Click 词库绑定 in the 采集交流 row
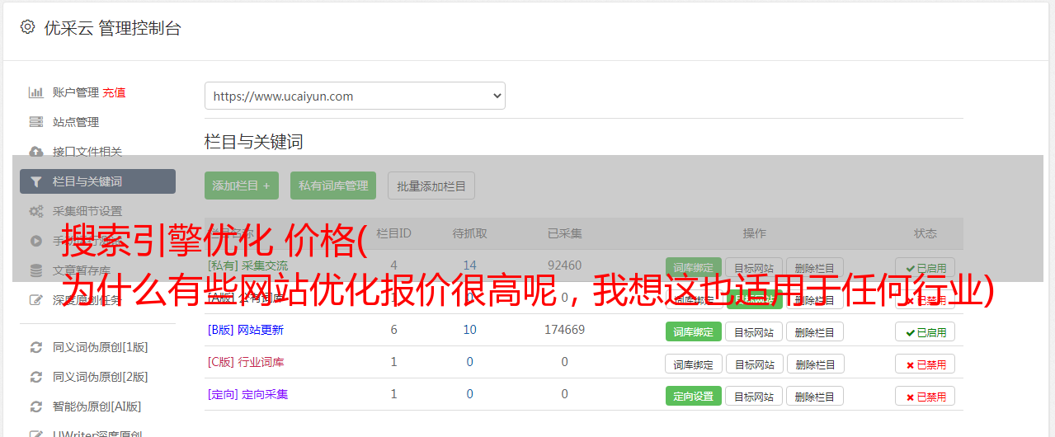The height and width of the screenshot is (437, 1055). (694, 267)
